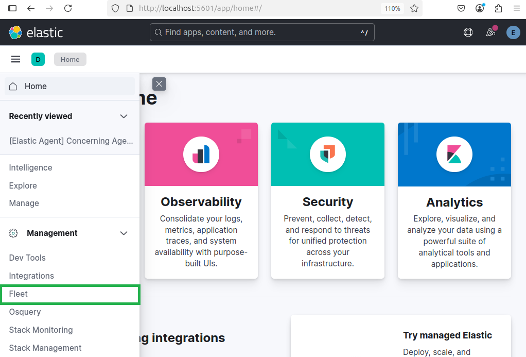Collapse the Management section chevron
The image size is (526, 357).
[124, 233]
